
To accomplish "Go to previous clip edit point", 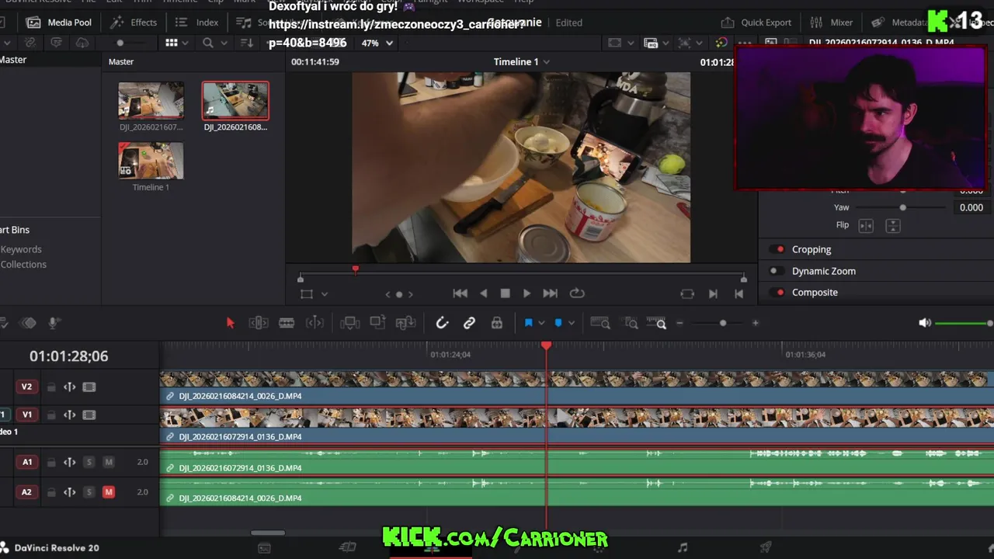I will (x=739, y=293).
